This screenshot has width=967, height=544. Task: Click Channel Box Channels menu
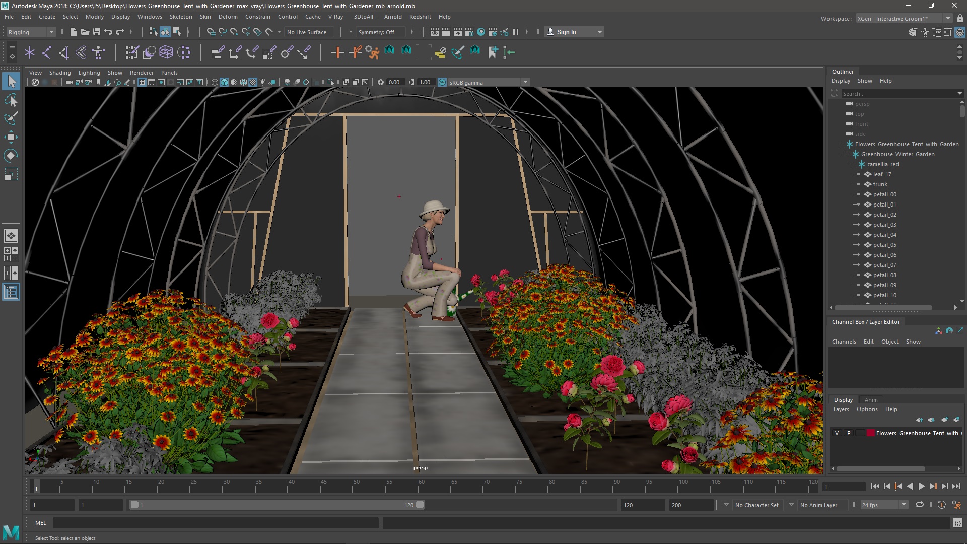[x=844, y=342]
